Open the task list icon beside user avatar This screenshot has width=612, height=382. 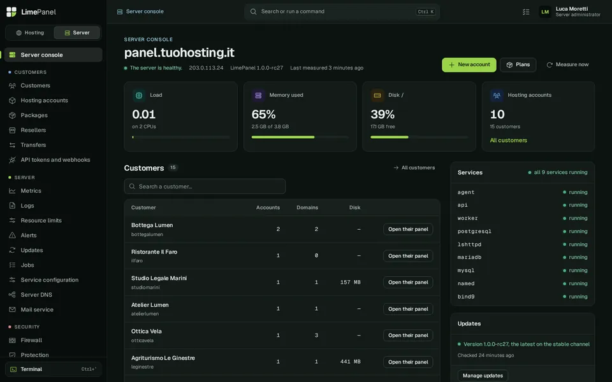526,11
